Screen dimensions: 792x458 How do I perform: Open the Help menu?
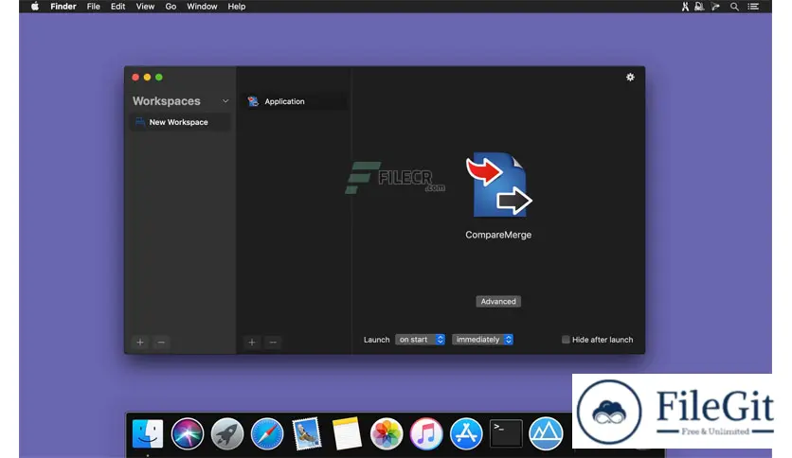pyautogui.click(x=237, y=7)
